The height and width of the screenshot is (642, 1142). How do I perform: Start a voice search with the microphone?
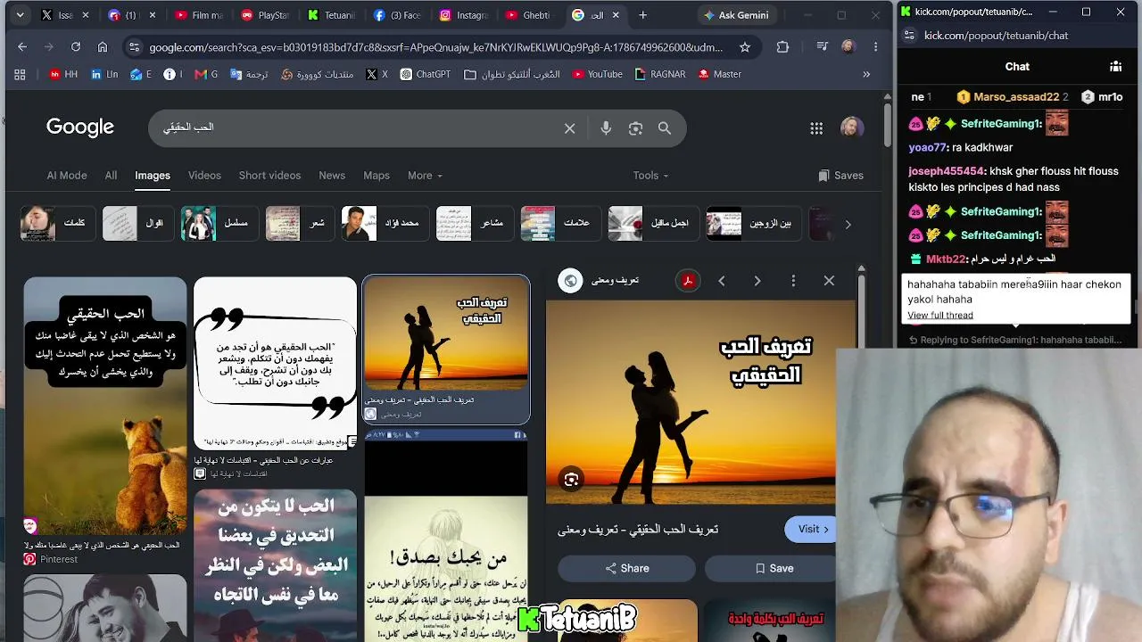606,128
